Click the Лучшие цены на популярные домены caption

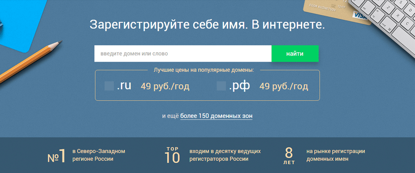204,70
